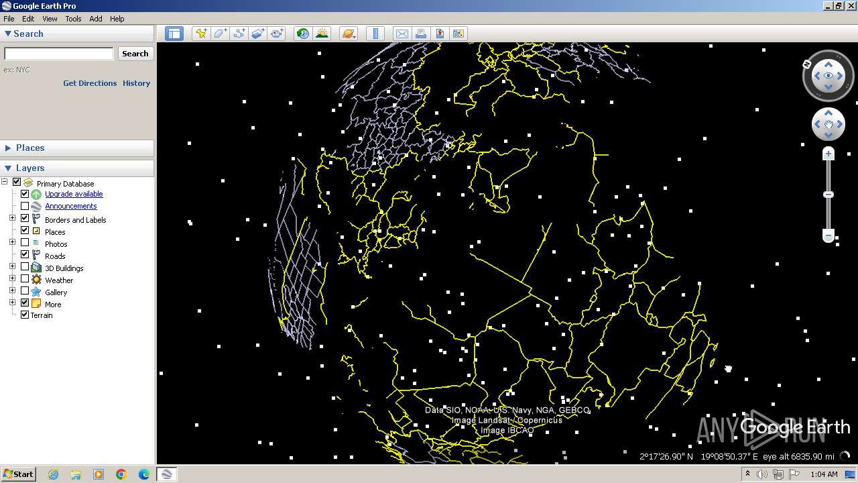
Task: Expand the 3D Buildings tree node
Action: pyautogui.click(x=12, y=266)
